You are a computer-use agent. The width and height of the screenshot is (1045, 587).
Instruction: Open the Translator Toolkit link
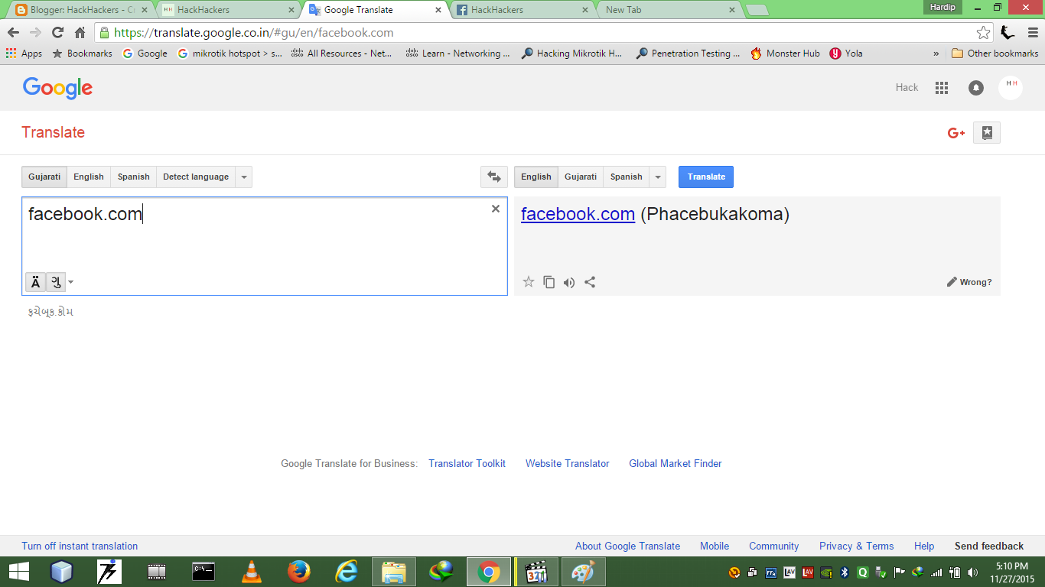(x=467, y=463)
